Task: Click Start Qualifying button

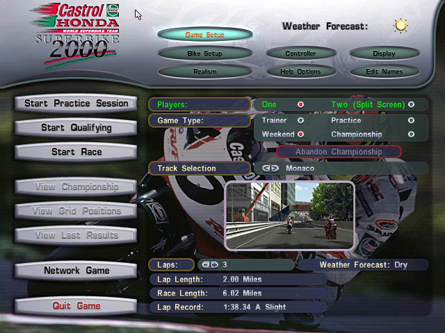Action: [x=76, y=128]
